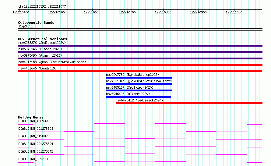This screenshot has width=271, height=166.
Task: Select the nsv5975090 purple variant bar
Action: click(140, 58)
